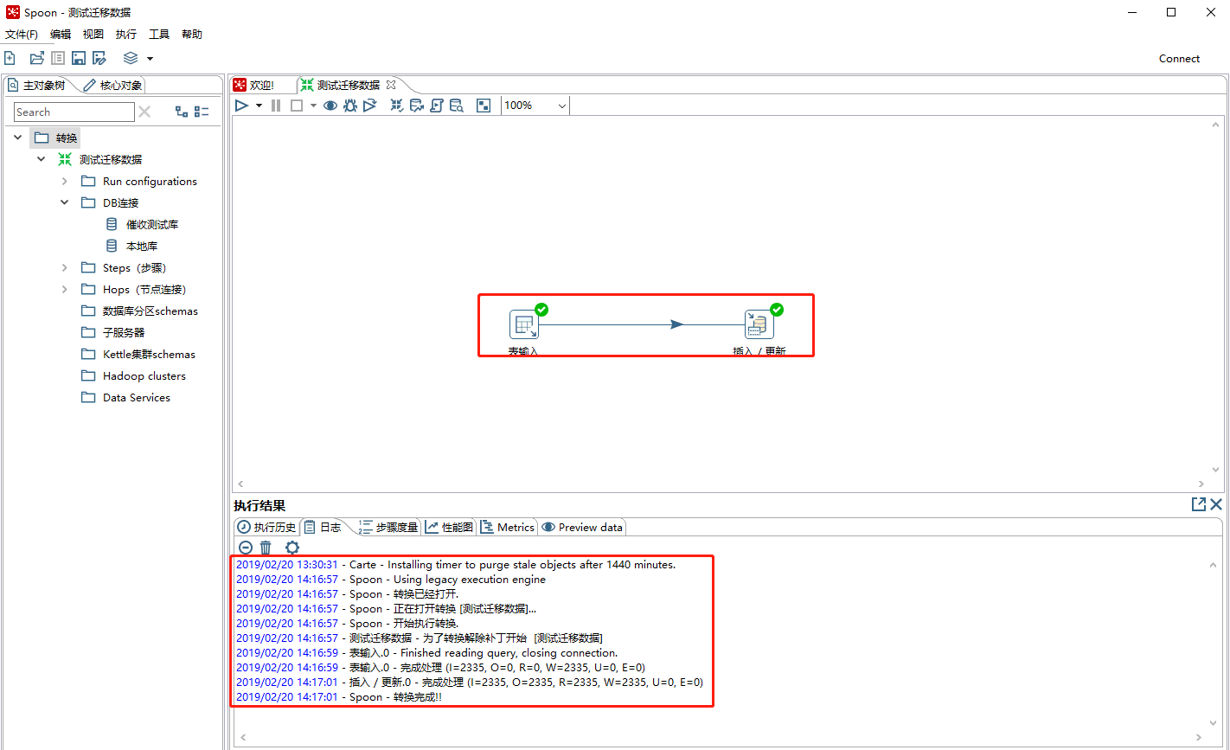Generate SQL script icon
1230x750 pixels.
click(x=437, y=106)
